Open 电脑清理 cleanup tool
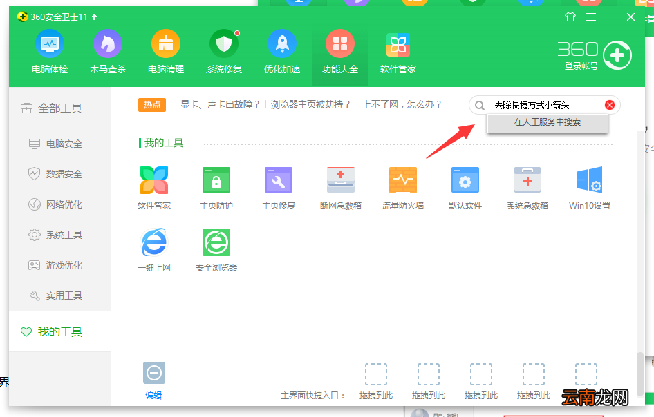 coord(166,52)
